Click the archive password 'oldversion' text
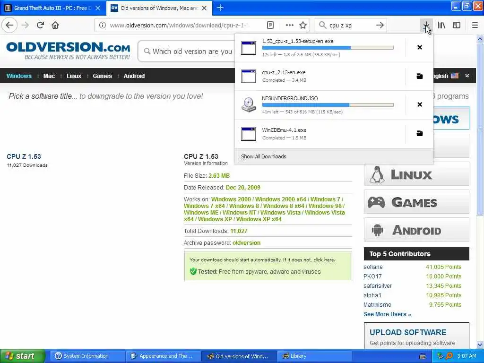This screenshot has height=363, width=484. click(x=246, y=243)
